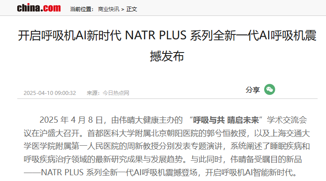Image resolution: width=326 pixels, height=181 pixels.
Task: Click the source 来源：今日热点网
Action: [x=108, y=93]
